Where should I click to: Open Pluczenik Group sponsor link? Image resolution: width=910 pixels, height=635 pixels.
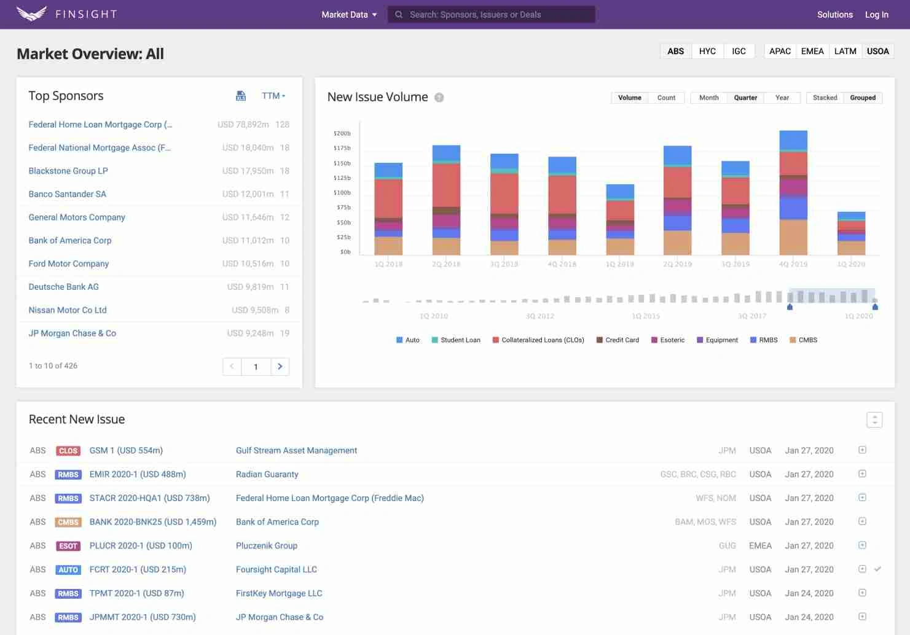[267, 545]
